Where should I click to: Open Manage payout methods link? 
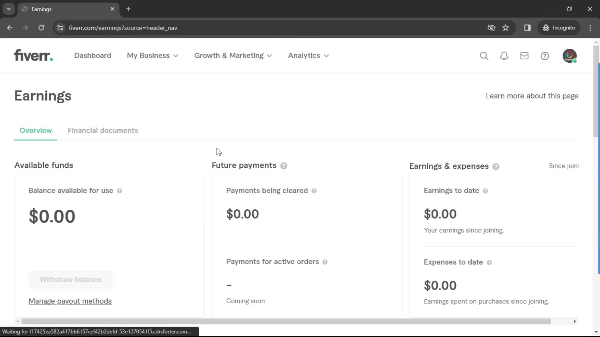click(x=70, y=301)
